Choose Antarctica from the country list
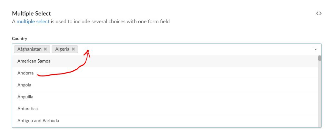 [165, 109]
